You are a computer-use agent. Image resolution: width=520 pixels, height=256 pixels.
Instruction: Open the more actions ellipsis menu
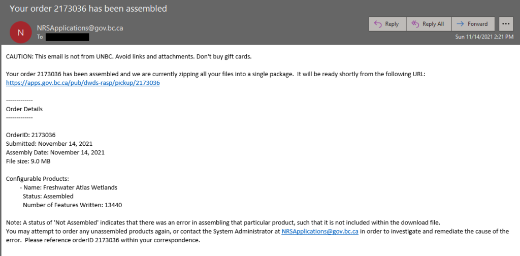(506, 24)
